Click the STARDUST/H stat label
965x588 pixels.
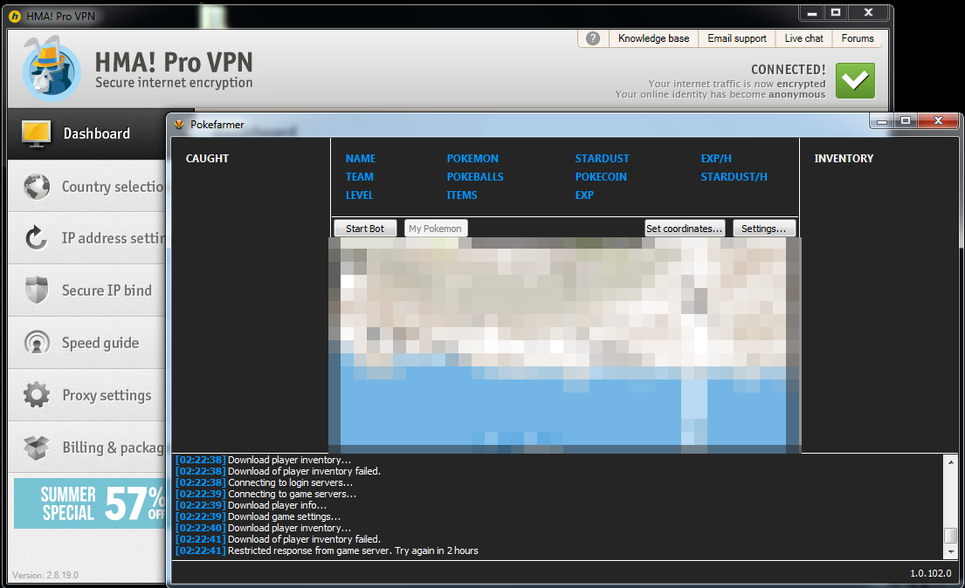pos(734,176)
